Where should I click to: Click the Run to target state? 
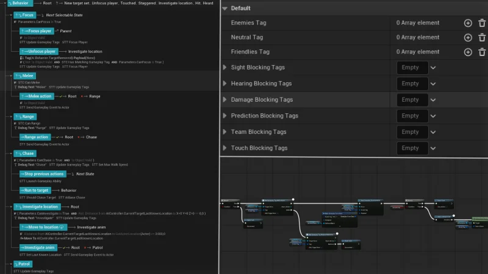point(37,190)
